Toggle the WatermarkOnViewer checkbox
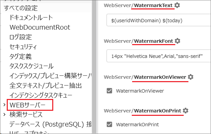 (110, 91)
